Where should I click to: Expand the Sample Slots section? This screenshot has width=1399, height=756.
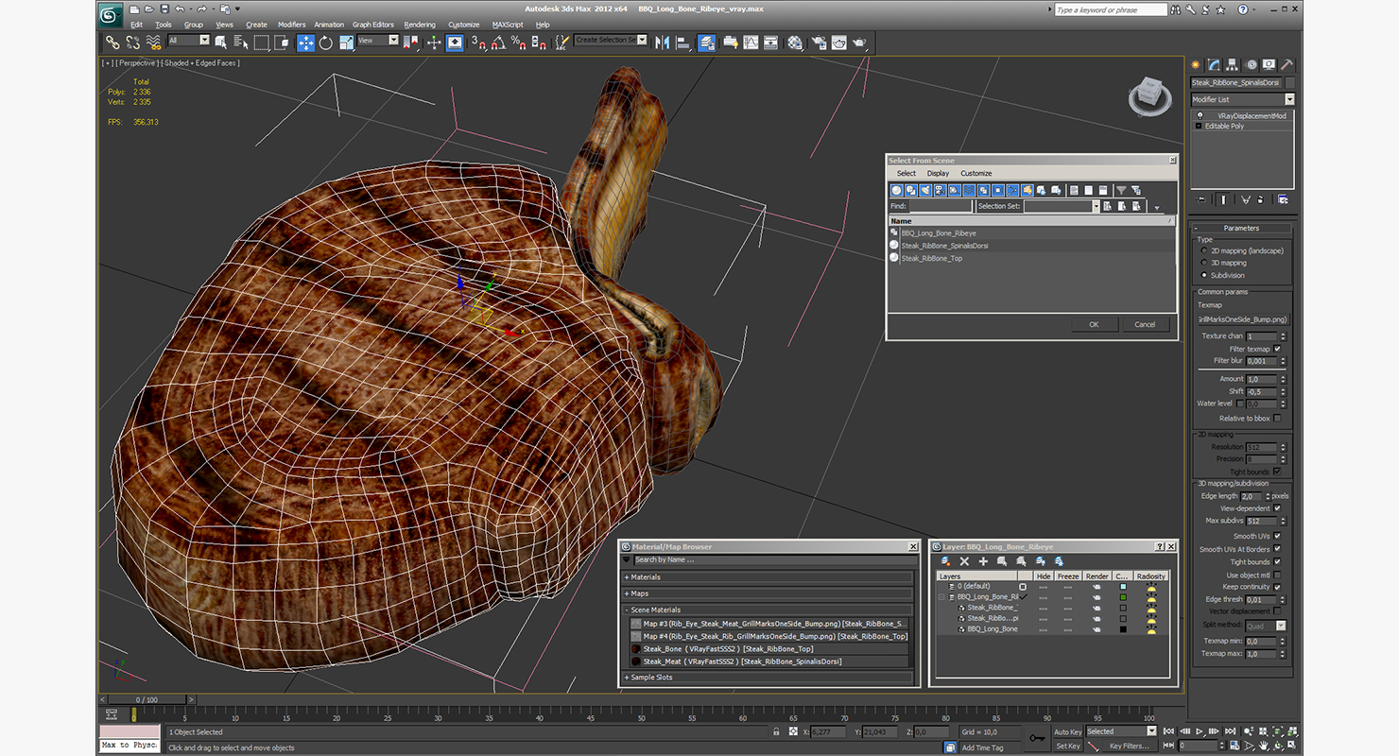coord(651,678)
